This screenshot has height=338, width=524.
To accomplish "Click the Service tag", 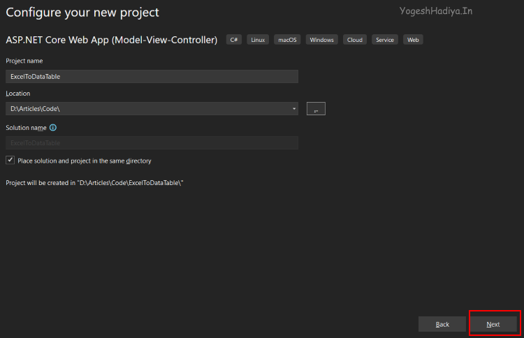I will 385,40.
